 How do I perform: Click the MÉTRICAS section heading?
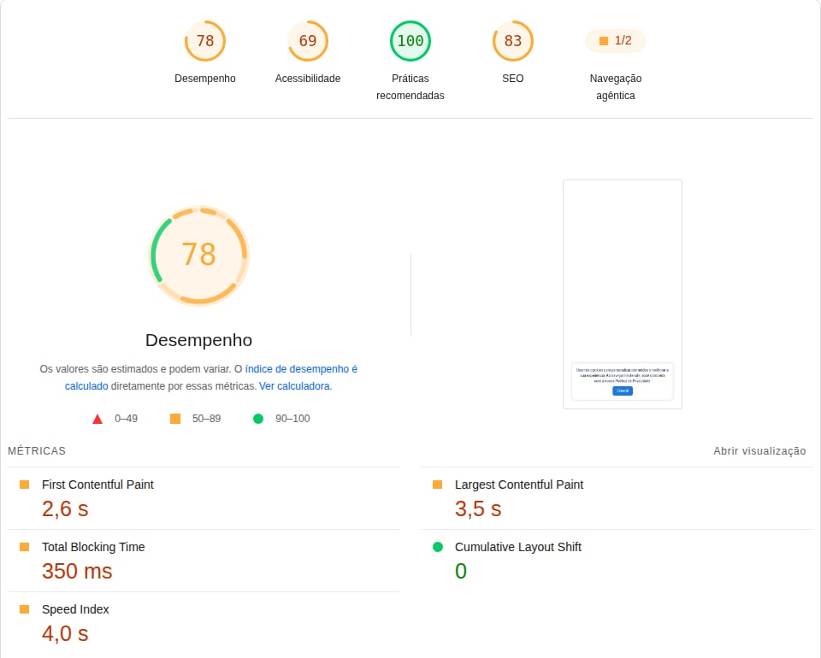[37, 451]
